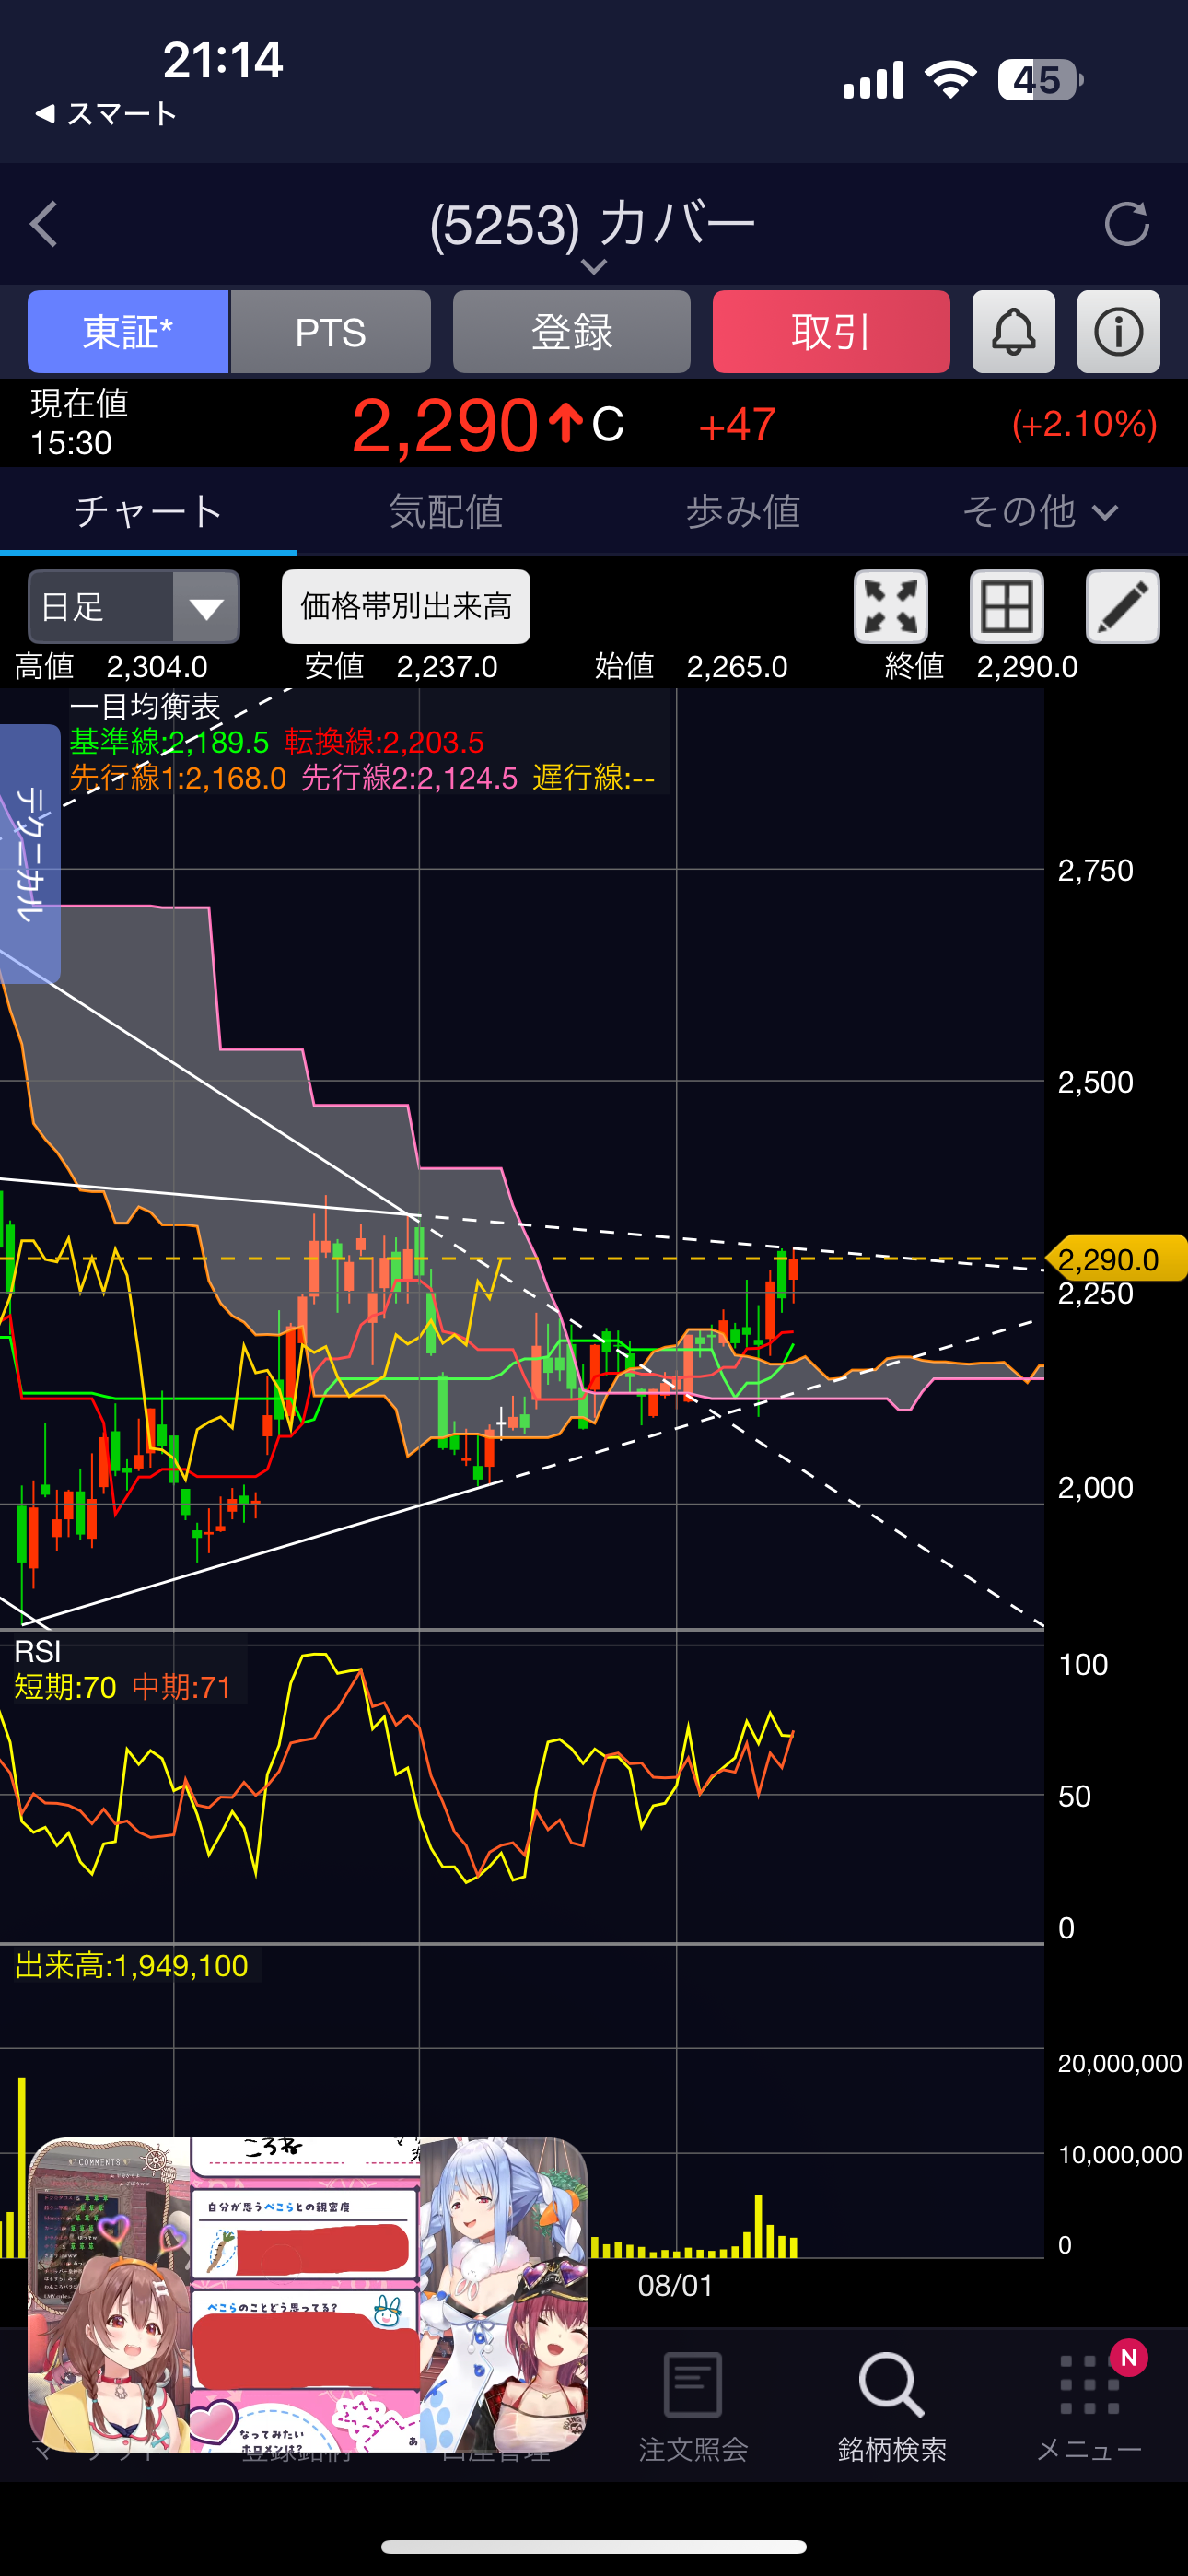Tap the red 取引 button
This screenshot has height=2576, width=1188.
(831, 332)
